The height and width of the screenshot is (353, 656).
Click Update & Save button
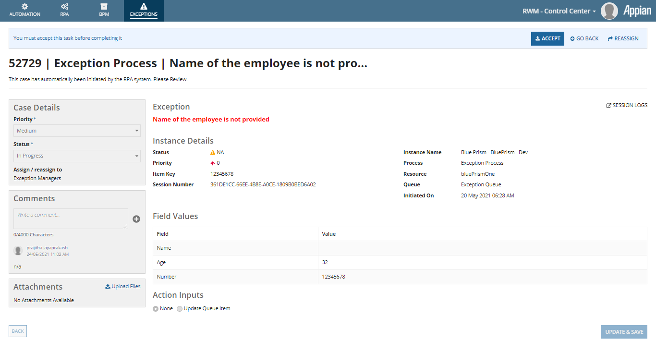click(624, 332)
